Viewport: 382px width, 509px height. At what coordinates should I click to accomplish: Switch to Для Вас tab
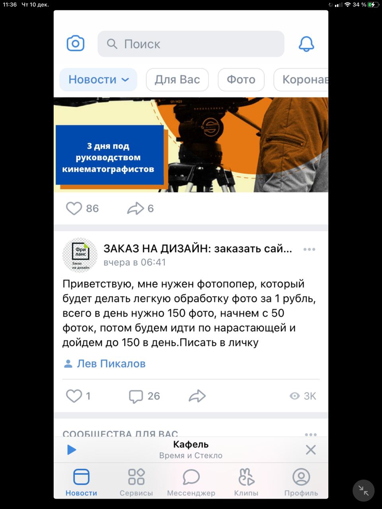(x=177, y=80)
